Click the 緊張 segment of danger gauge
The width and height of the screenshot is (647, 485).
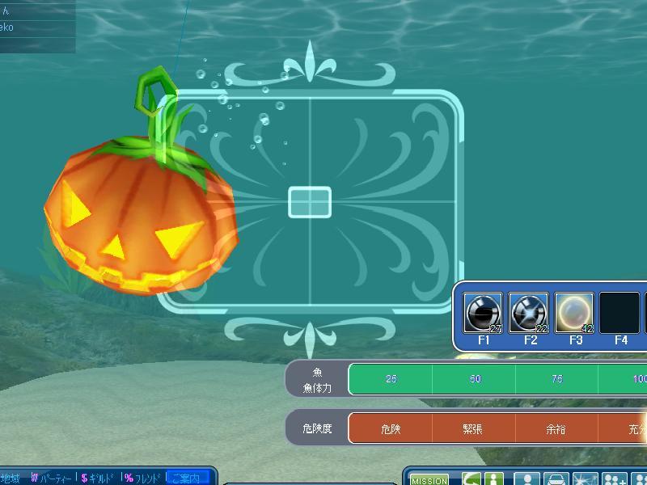click(474, 429)
